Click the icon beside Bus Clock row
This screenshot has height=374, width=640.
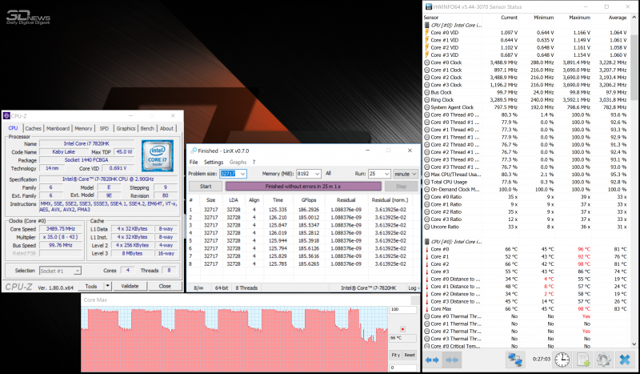[x=427, y=92]
